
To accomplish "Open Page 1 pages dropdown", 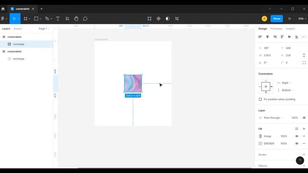I will click(44, 29).
